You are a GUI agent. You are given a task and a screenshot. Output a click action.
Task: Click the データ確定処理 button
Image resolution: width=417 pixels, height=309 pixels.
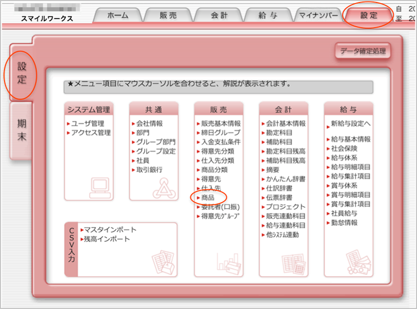tap(363, 51)
